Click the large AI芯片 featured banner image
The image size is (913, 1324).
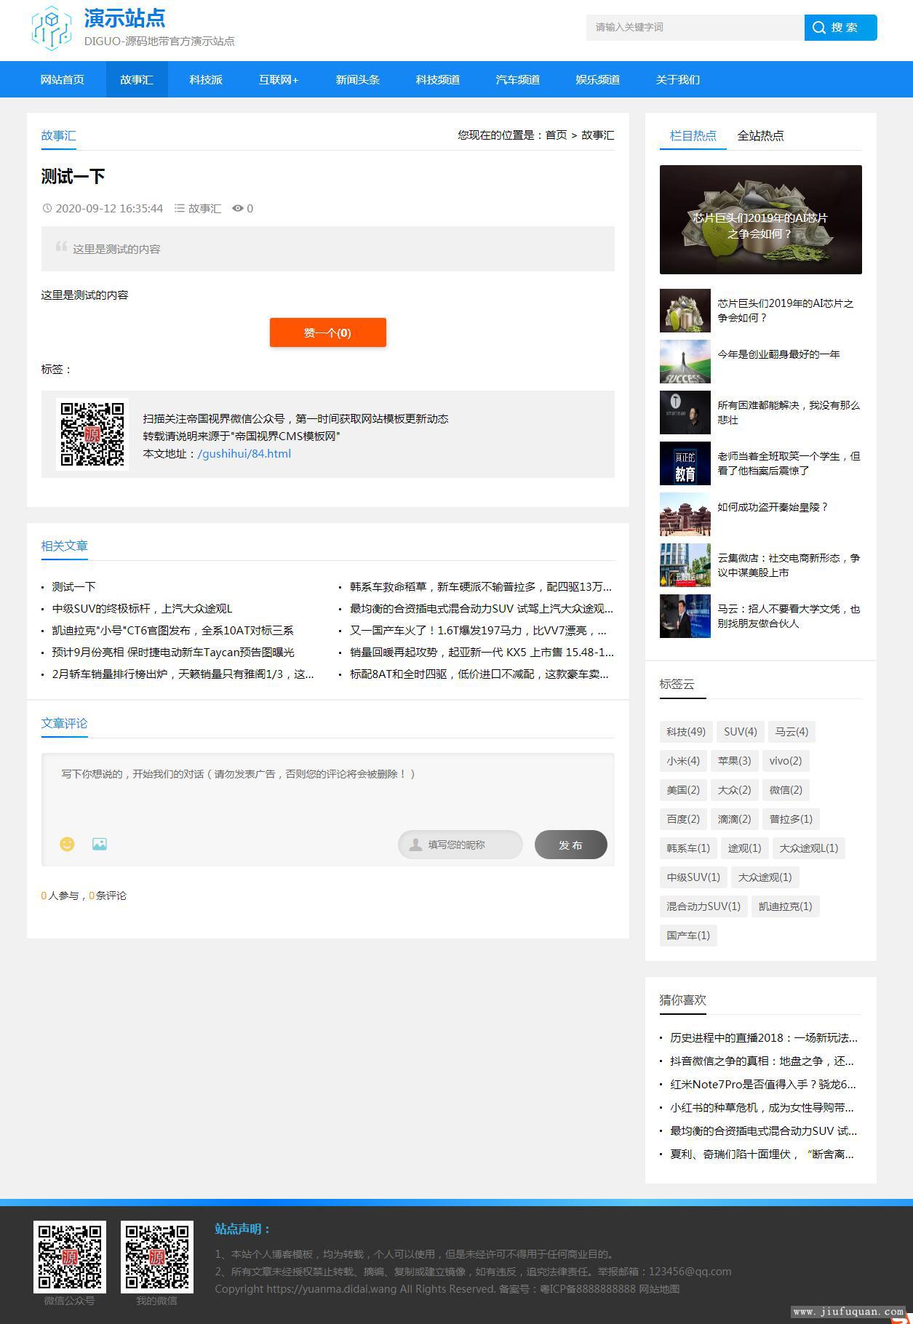[x=760, y=220]
